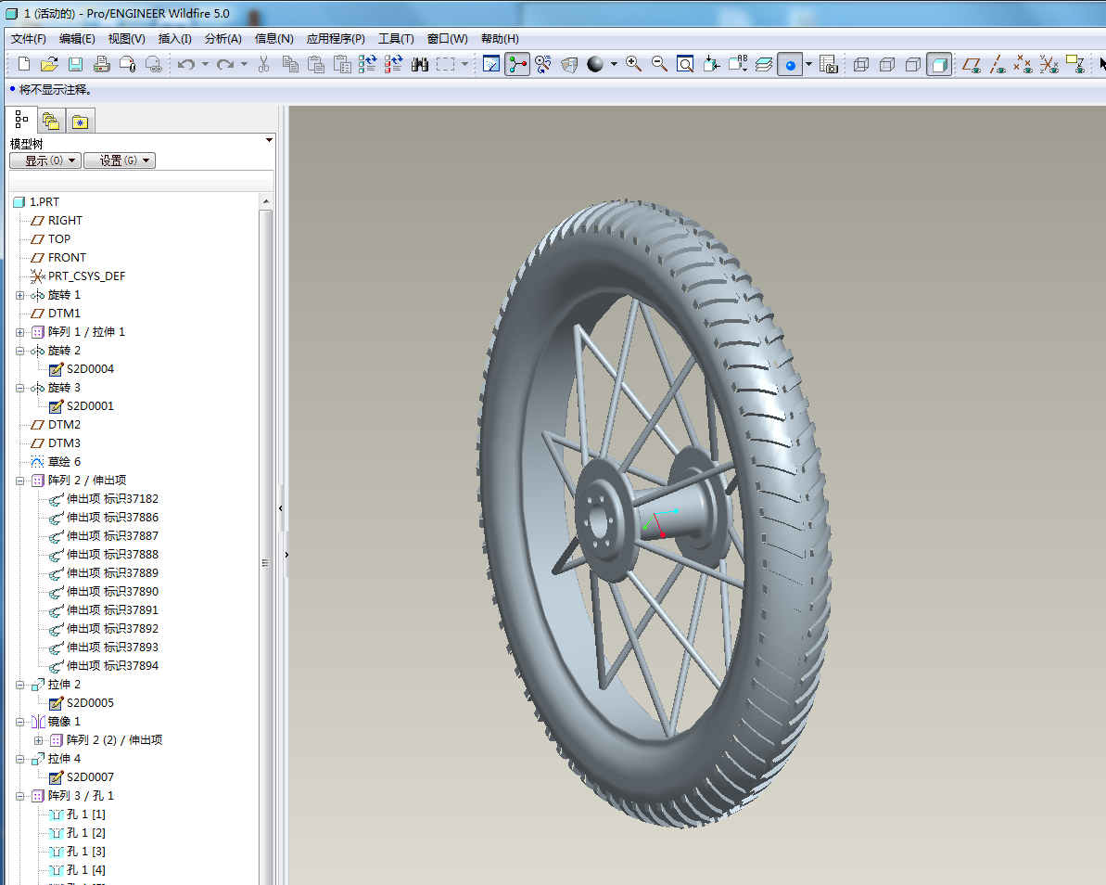The height and width of the screenshot is (885, 1106).
Task: Toggle datum axes display
Action: click(x=998, y=64)
